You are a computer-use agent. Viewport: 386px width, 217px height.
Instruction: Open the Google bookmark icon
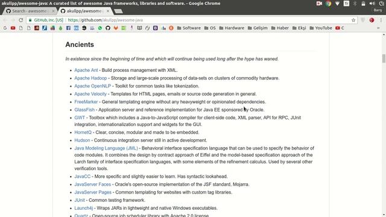click(5, 28)
